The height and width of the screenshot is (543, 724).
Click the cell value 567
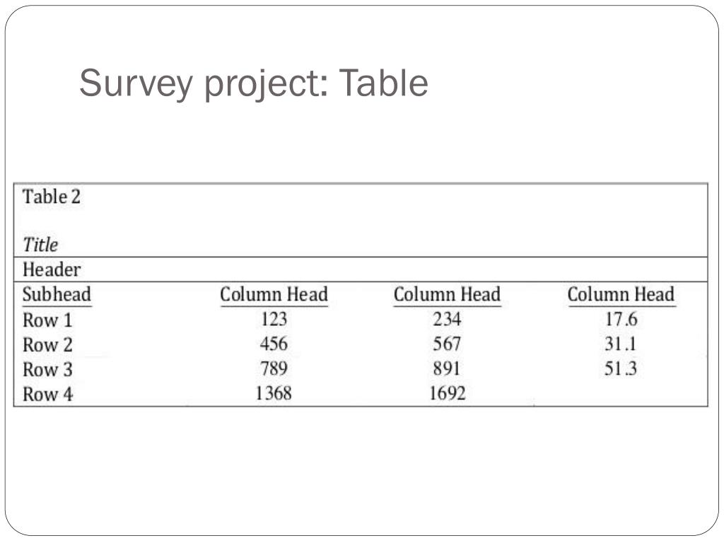point(447,344)
